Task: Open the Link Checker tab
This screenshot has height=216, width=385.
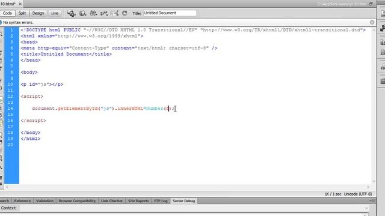Action: tap(112, 201)
